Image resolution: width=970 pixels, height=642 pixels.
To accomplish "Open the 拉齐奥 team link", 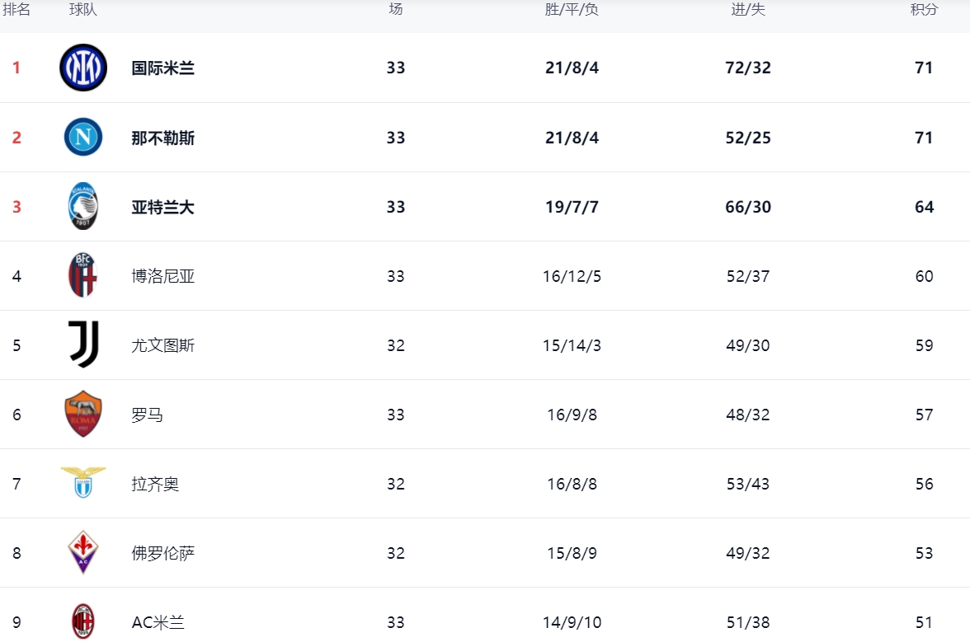I will pyautogui.click(x=155, y=484).
